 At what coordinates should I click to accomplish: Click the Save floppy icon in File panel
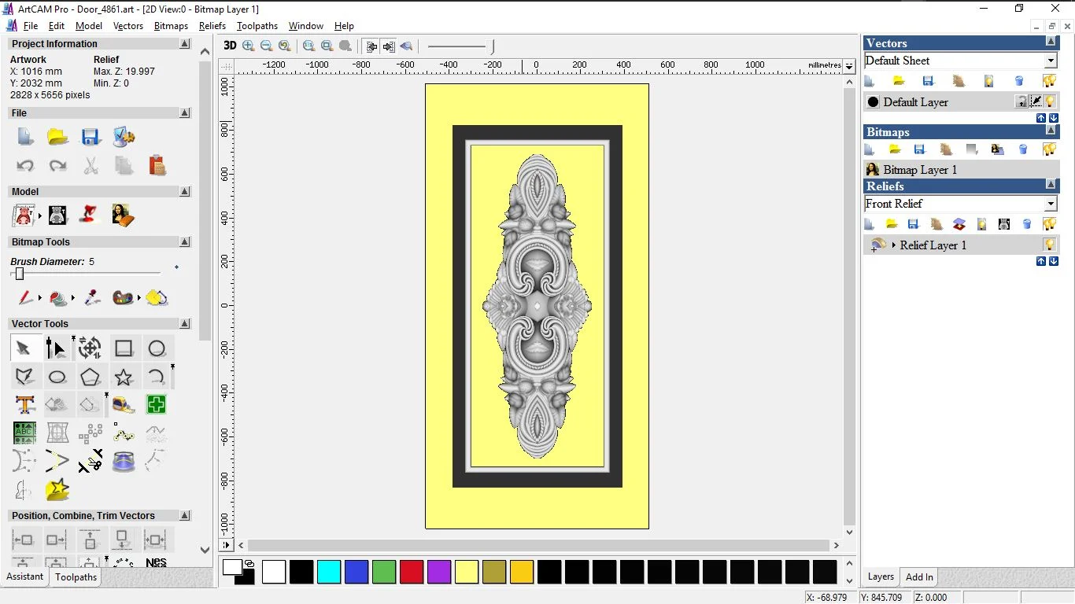91,137
